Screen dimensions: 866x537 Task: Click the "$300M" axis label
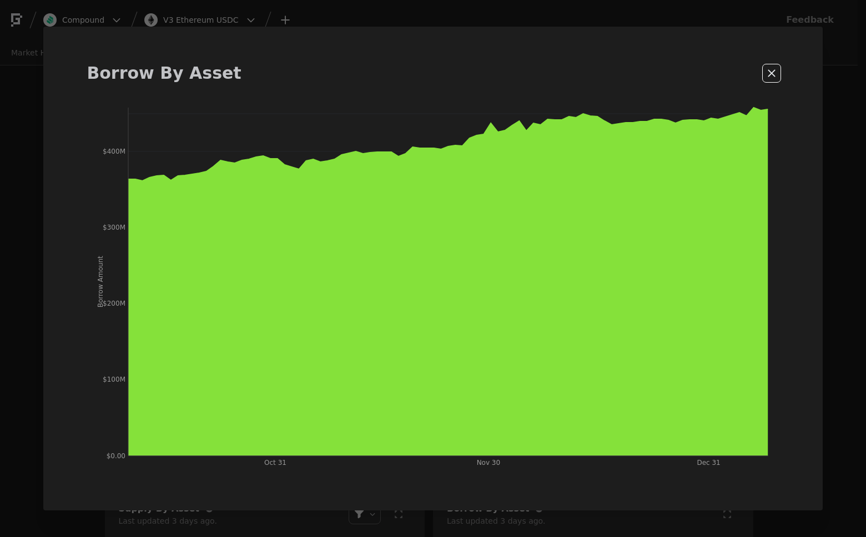coord(114,227)
